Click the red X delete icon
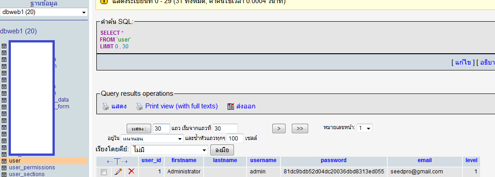Image resolution: width=495 pixels, height=177 pixels. point(131,172)
